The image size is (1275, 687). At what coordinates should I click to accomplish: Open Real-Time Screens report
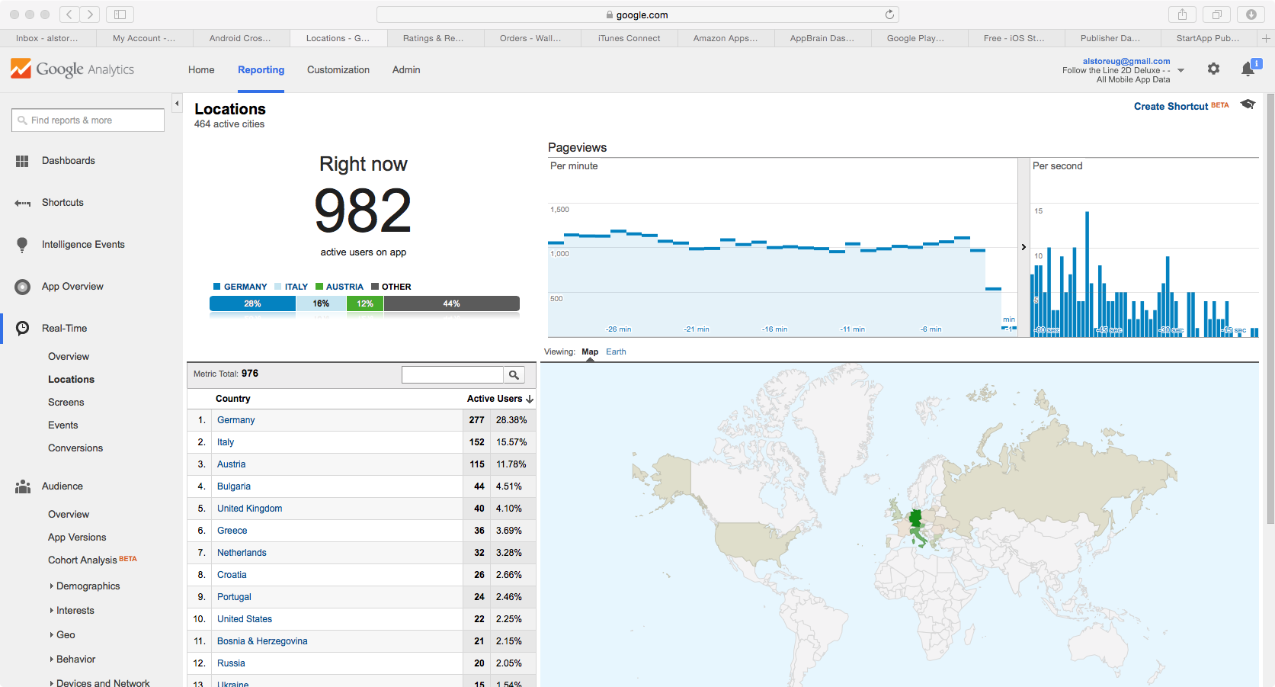[x=66, y=403]
